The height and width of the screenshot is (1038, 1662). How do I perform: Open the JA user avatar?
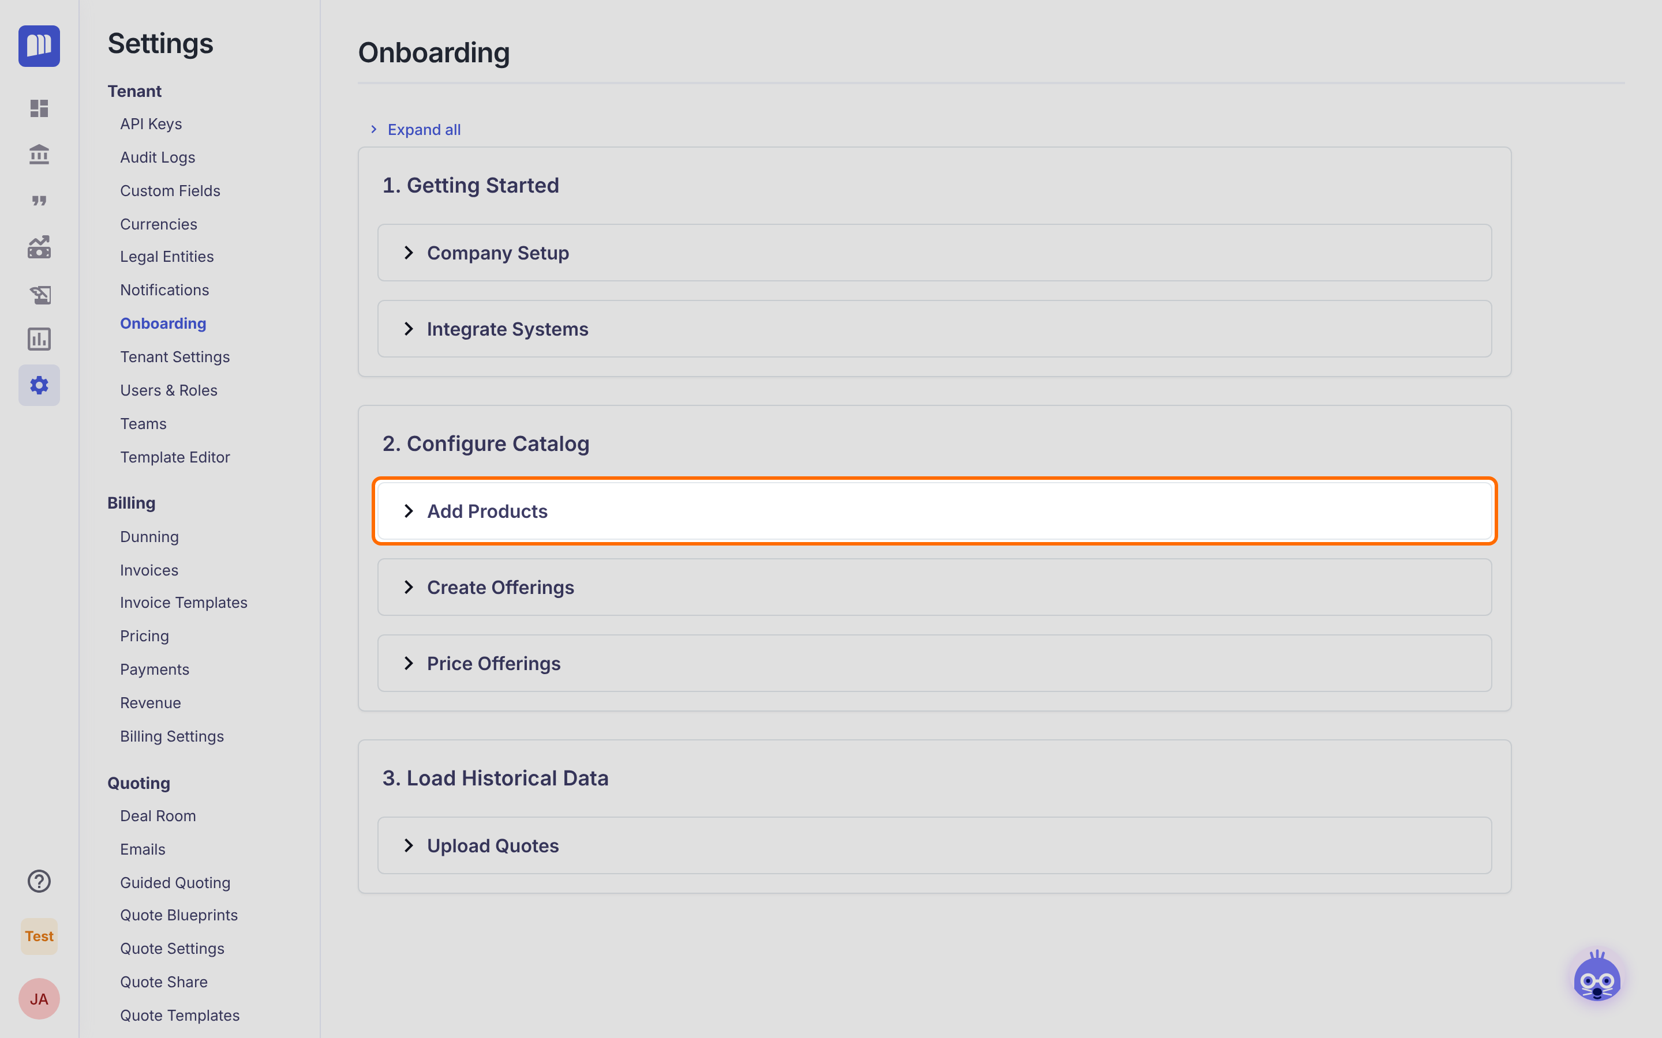39,999
